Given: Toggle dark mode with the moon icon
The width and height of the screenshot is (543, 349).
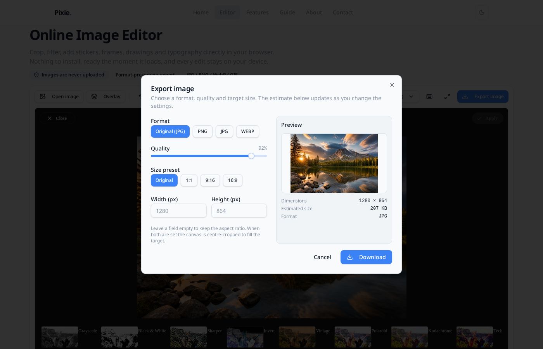Looking at the screenshot, I should [482, 12].
